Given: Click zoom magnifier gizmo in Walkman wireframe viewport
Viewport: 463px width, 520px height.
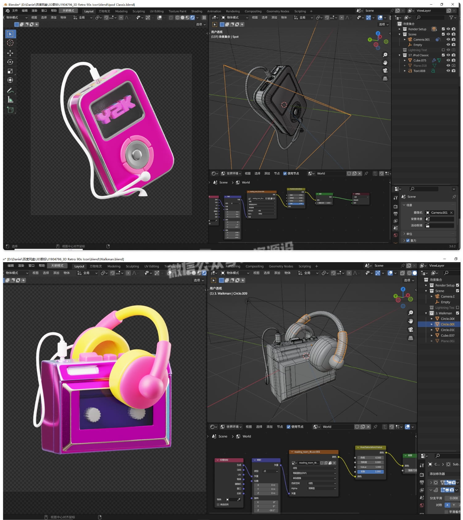Looking at the screenshot, I should 411,313.
